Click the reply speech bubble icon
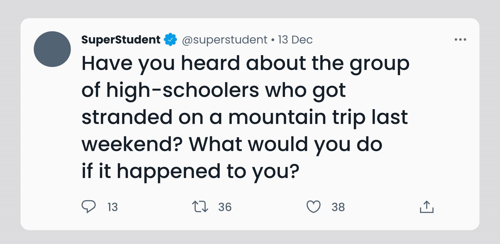Image resolution: width=500 pixels, height=244 pixels. [x=88, y=206]
